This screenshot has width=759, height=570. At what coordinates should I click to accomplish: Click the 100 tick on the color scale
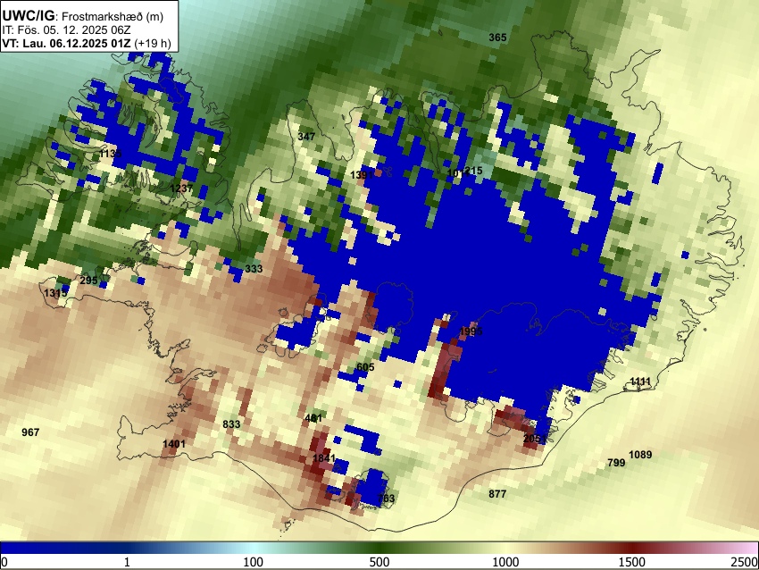[x=254, y=562]
